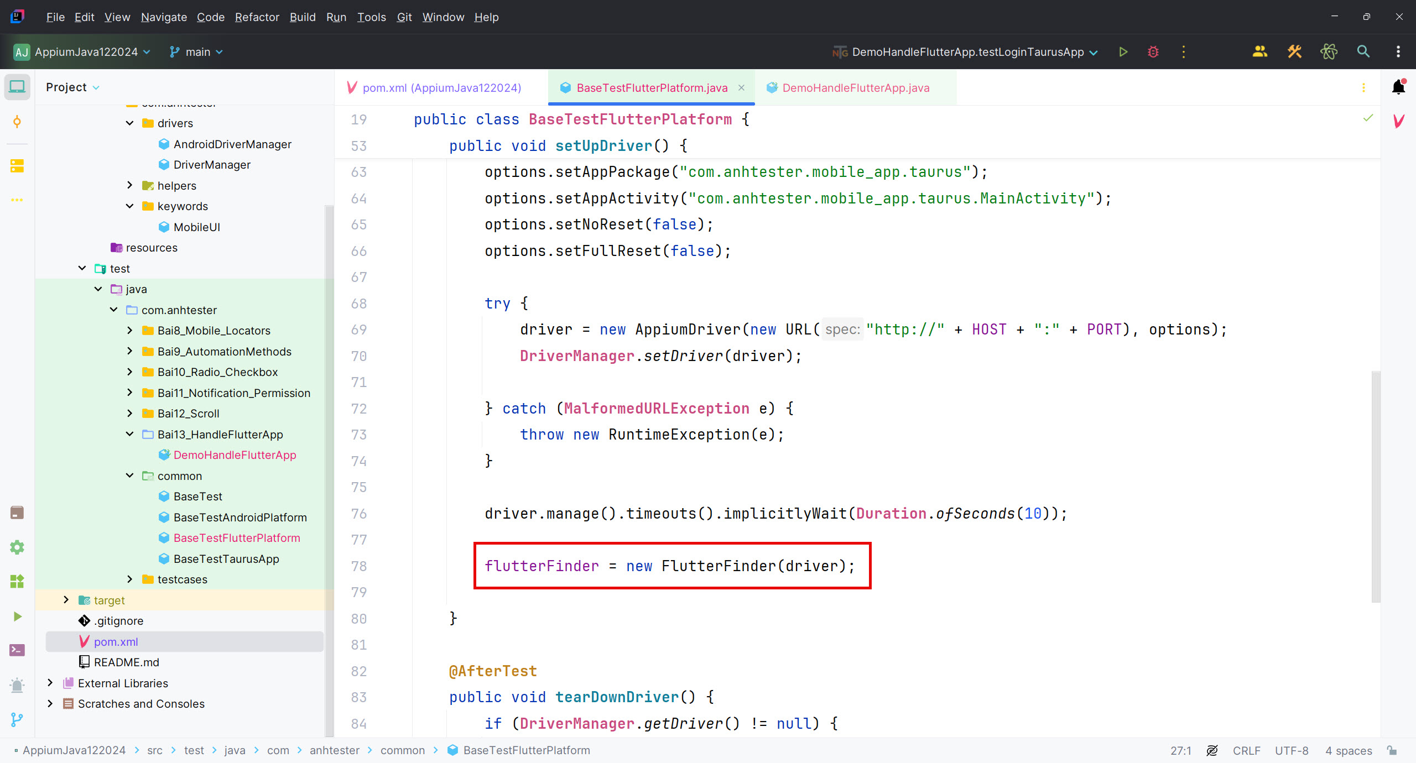Open the AppiumJava122024 project dropdown
The width and height of the screenshot is (1416, 763).
click(82, 52)
